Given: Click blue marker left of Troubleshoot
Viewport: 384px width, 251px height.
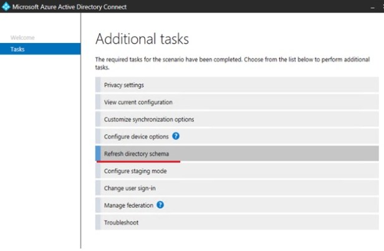Looking at the screenshot, I should click(x=97, y=222).
